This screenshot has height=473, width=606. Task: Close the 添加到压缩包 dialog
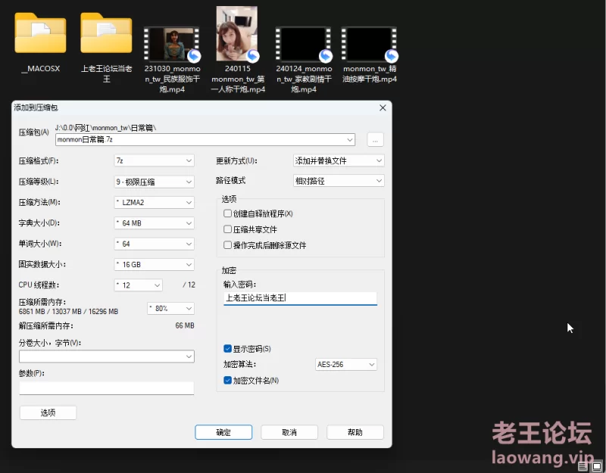[383, 107]
